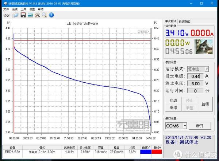The height and width of the screenshot is (161, 219).
Task: Pick the blue 曲线V color swatch
Action: (x=146, y=152)
